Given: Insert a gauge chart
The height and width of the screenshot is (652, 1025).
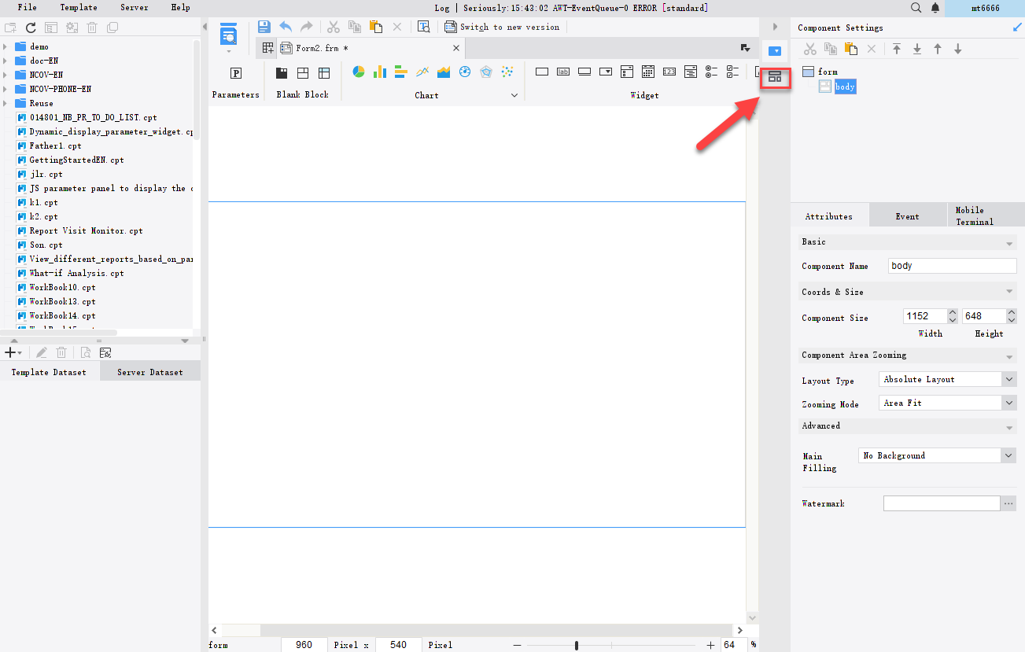Looking at the screenshot, I should 465,72.
